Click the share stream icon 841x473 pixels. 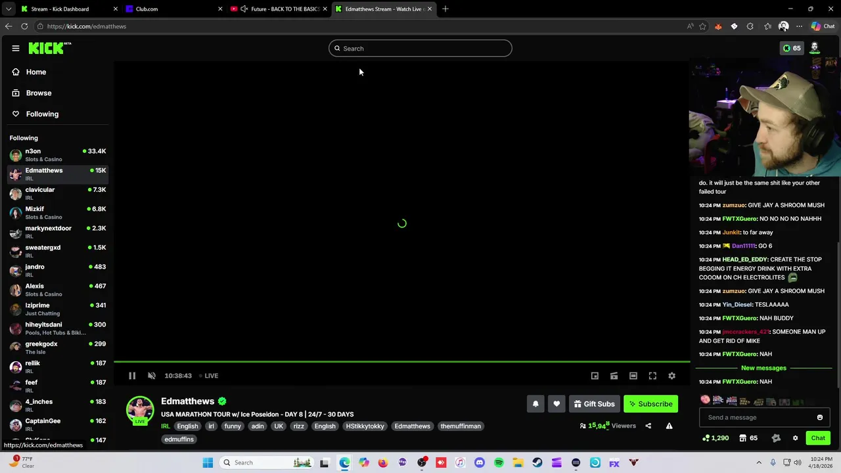[x=648, y=426]
